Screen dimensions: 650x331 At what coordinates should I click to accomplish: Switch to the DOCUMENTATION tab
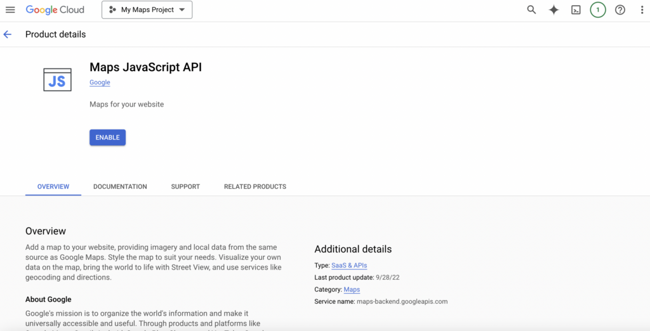[120, 187]
